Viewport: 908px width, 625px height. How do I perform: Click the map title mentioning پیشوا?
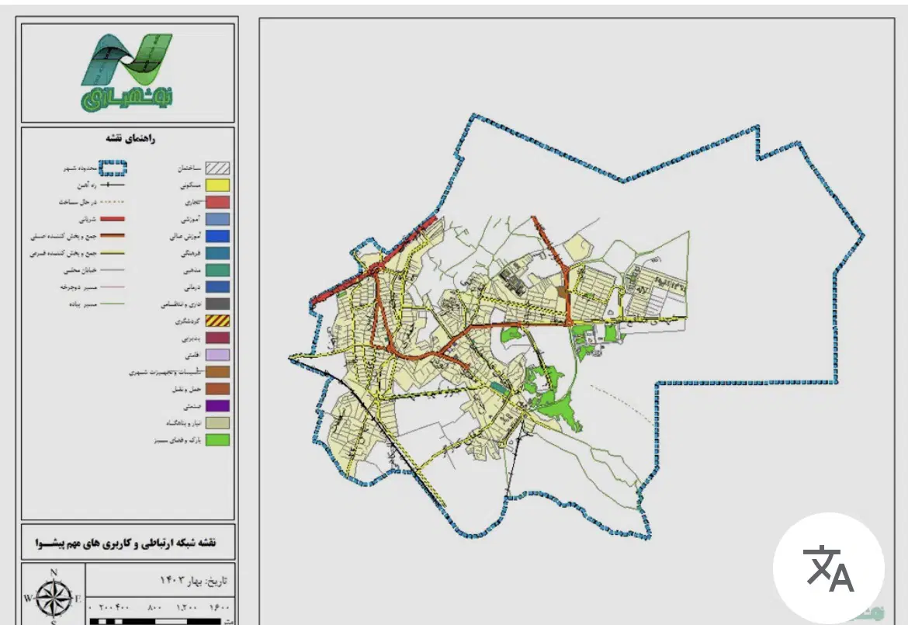[x=126, y=543]
